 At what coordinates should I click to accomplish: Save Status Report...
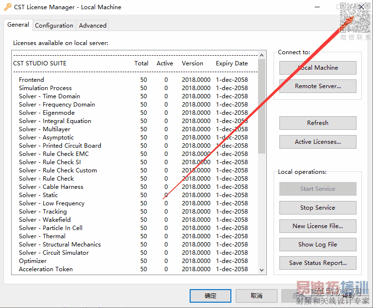click(x=318, y=263)
